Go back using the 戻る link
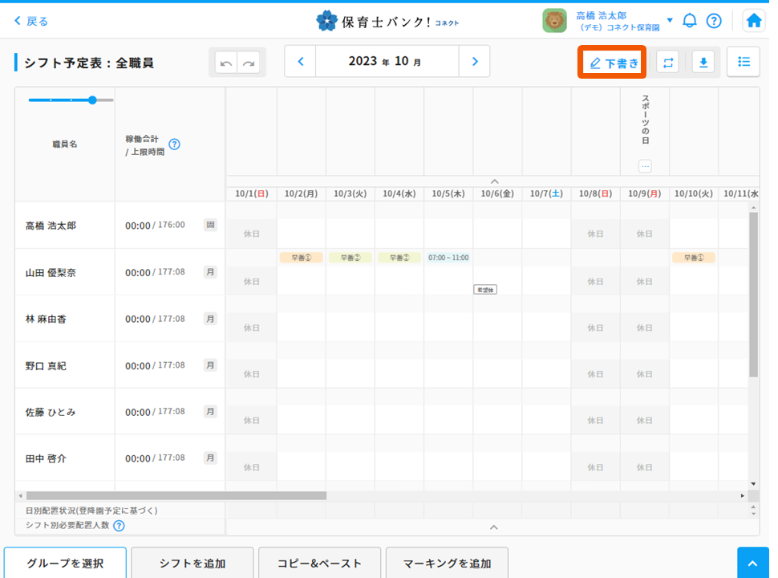Viewport: 778px width, 578px height. [31, 21]
